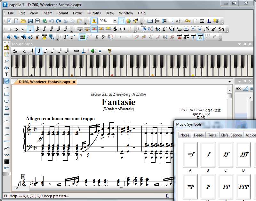256x201 pixels.
Task: Click the paintbrush format icon in the toolbar
Action: click(136, 21)
